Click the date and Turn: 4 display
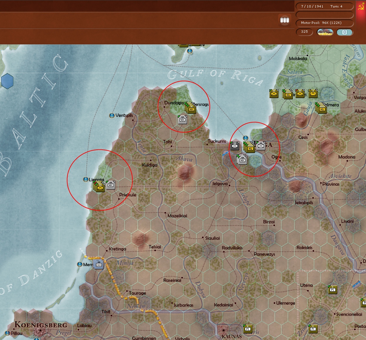This screenshot has height=340, width=366. (x=325, y=6)
